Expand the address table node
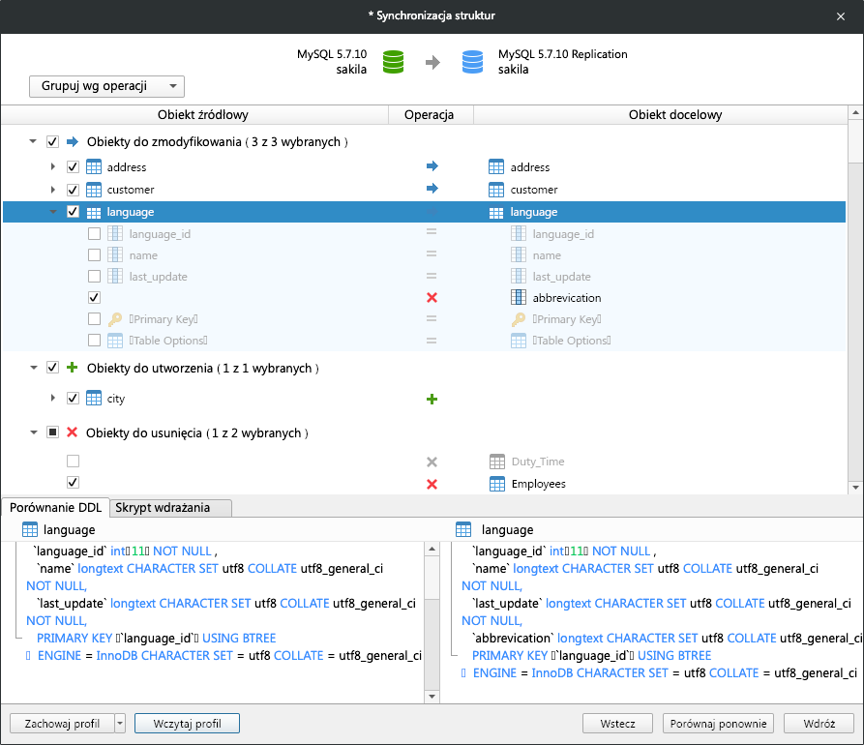This screenshot has height=745, width=864. [x=54, y=166]
